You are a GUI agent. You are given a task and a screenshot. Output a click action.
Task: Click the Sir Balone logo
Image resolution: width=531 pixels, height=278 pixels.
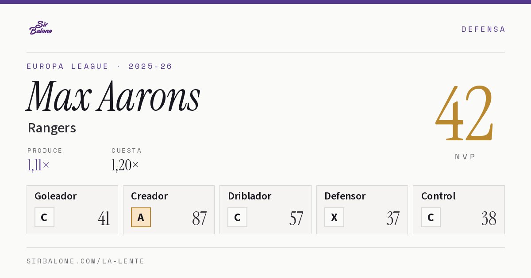click(41, 28)
